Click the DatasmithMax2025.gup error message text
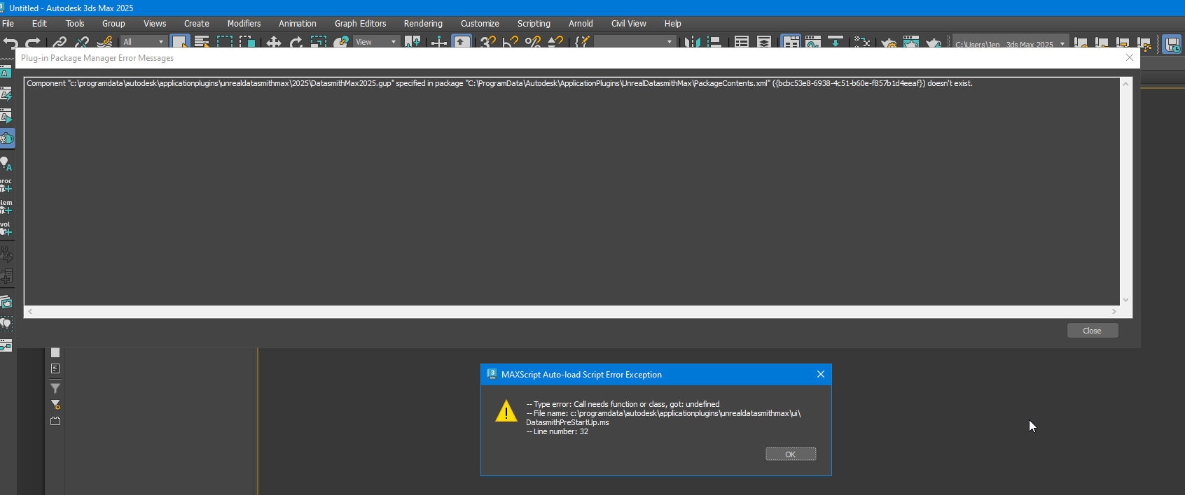1185x495 pixels. tap(499, 83)
